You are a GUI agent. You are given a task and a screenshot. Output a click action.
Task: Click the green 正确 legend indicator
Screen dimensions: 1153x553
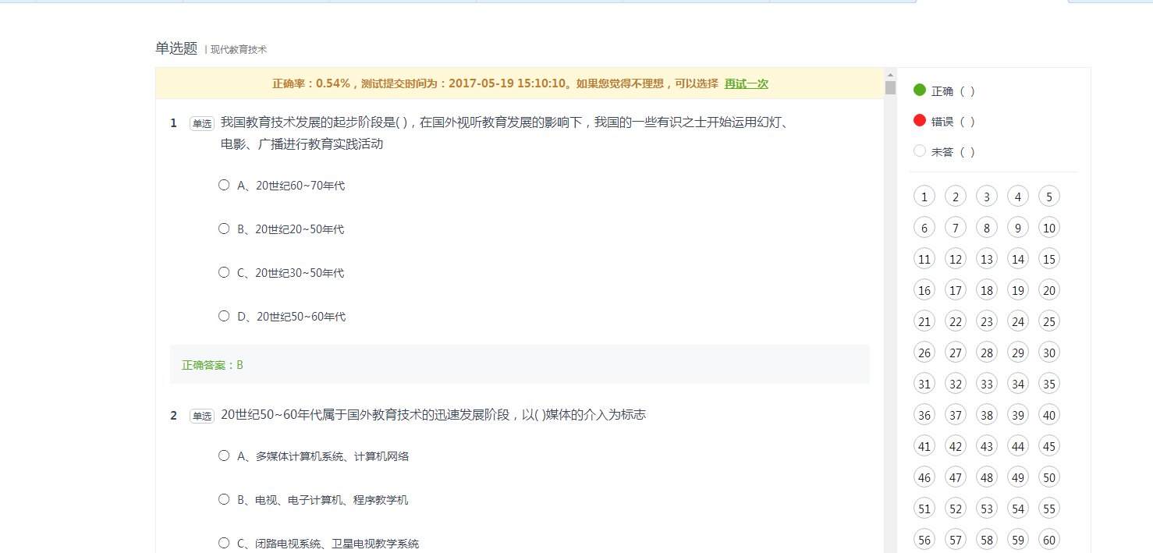(x=920, y=90)
